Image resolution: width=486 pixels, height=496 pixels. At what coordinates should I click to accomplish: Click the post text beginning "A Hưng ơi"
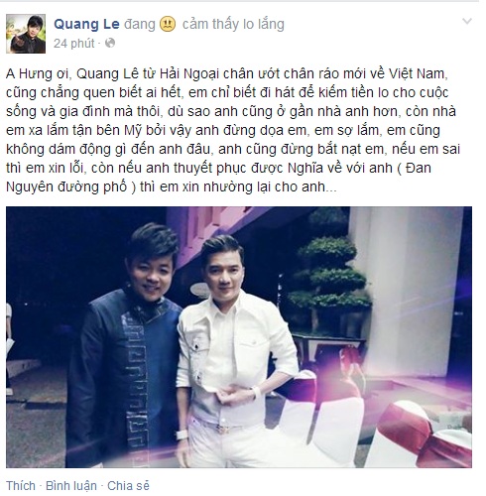click(x=233, y=130)
